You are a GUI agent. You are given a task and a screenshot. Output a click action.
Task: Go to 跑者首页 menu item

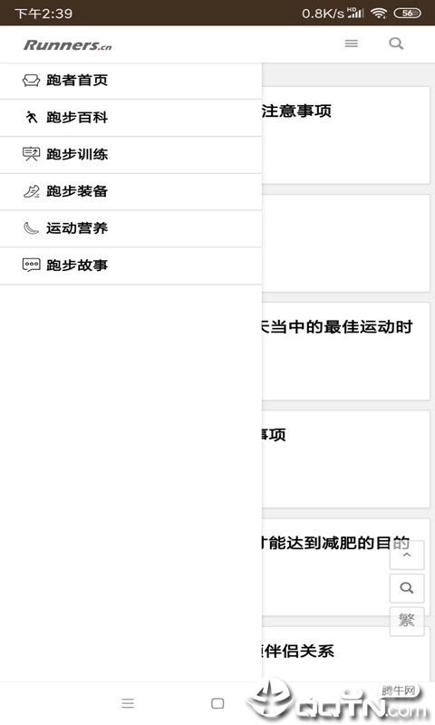(x=130, y=81)
